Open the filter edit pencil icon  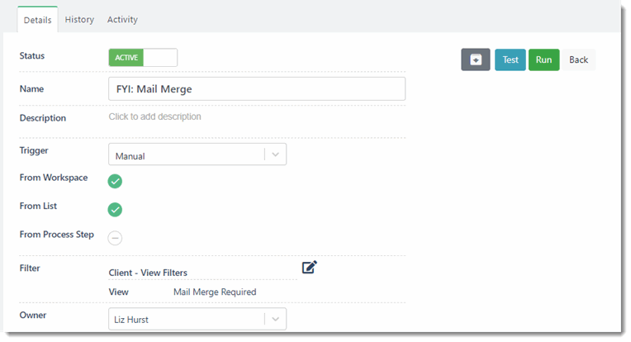310,267
